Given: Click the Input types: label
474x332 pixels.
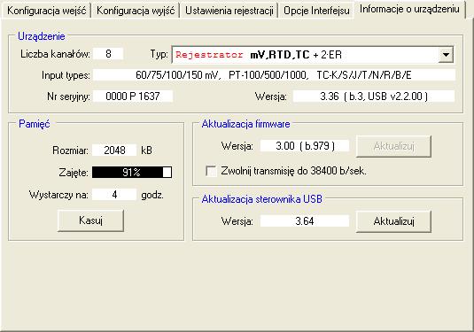Looking at the screenshot, I should [66, 75].
